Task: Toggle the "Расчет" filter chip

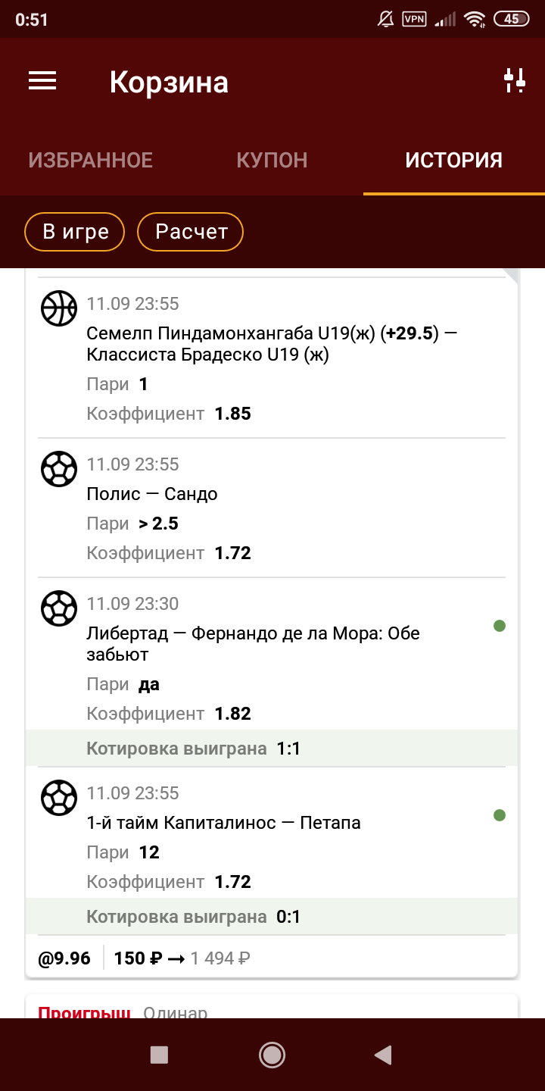Action: (x=191, y=232)
